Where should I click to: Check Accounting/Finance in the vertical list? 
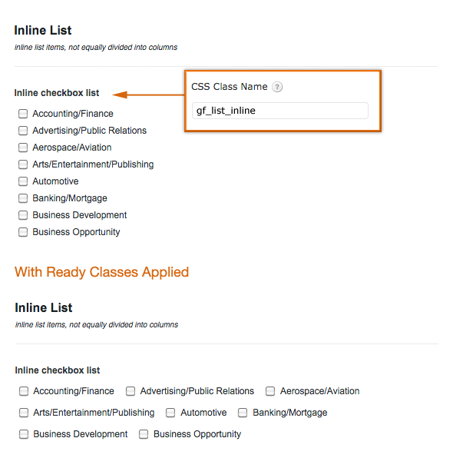click(x=23, y=114)
